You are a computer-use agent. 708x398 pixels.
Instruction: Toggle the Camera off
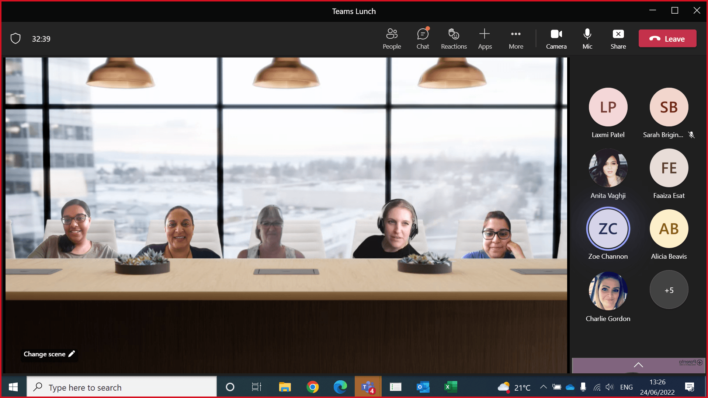click(556, 39)
